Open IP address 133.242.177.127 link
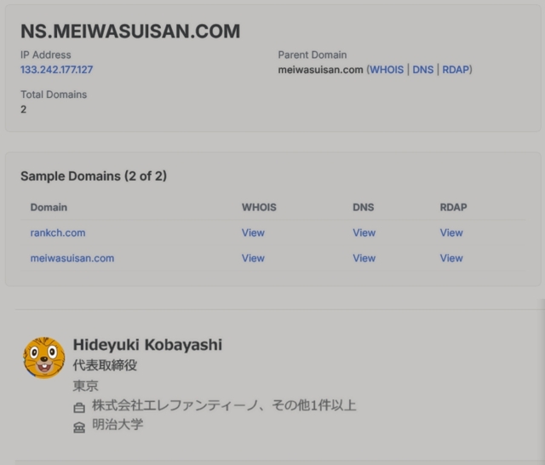The height and width of the screenshot is (465, 545). (x=57, y=70)
